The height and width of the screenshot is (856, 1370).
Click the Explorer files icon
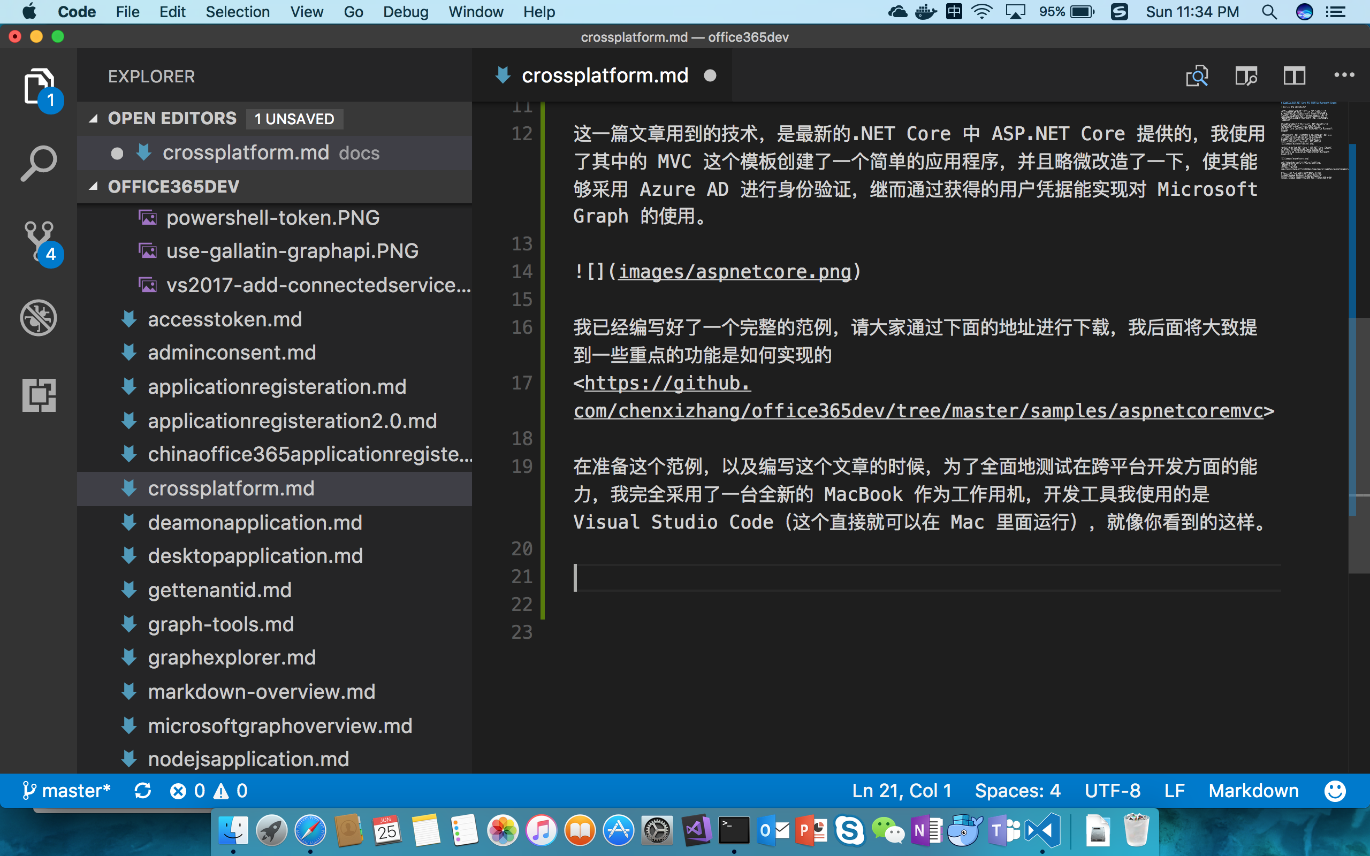39,87
